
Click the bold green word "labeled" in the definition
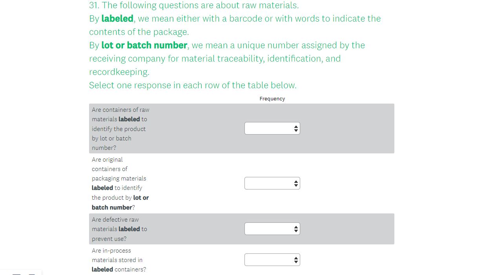point(117,18)
